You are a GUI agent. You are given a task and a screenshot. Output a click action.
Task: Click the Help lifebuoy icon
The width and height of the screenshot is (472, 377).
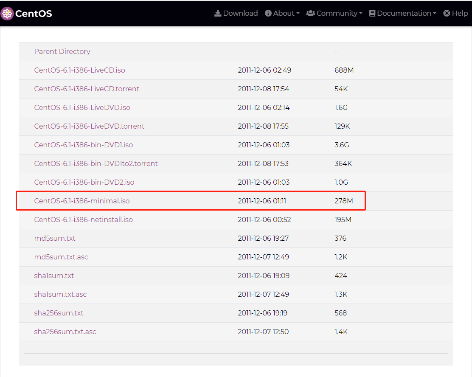click(x=447, y=14)
